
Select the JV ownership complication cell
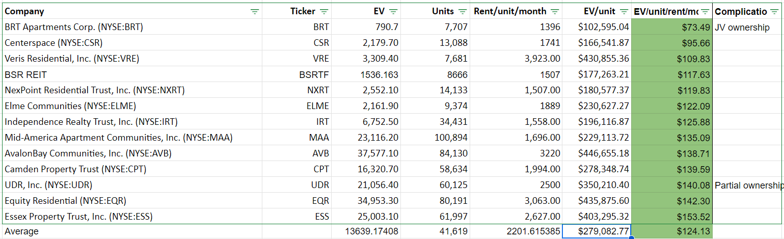click(742, 27)
